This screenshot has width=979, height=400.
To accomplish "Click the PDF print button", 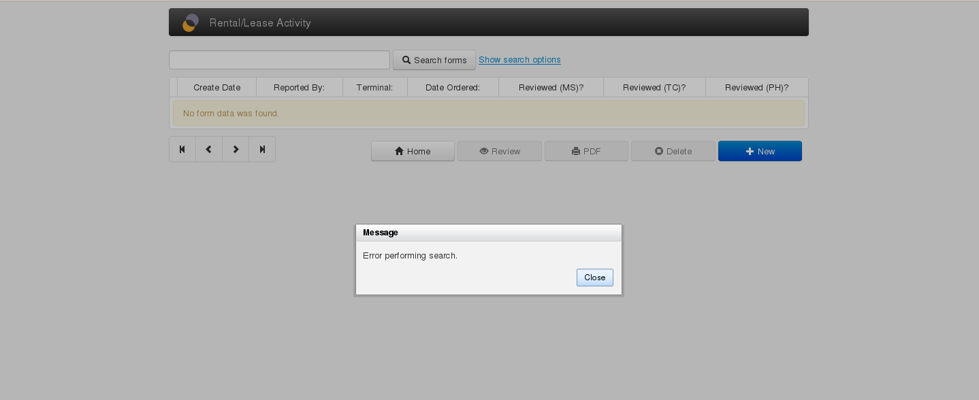I will [586, 151].
